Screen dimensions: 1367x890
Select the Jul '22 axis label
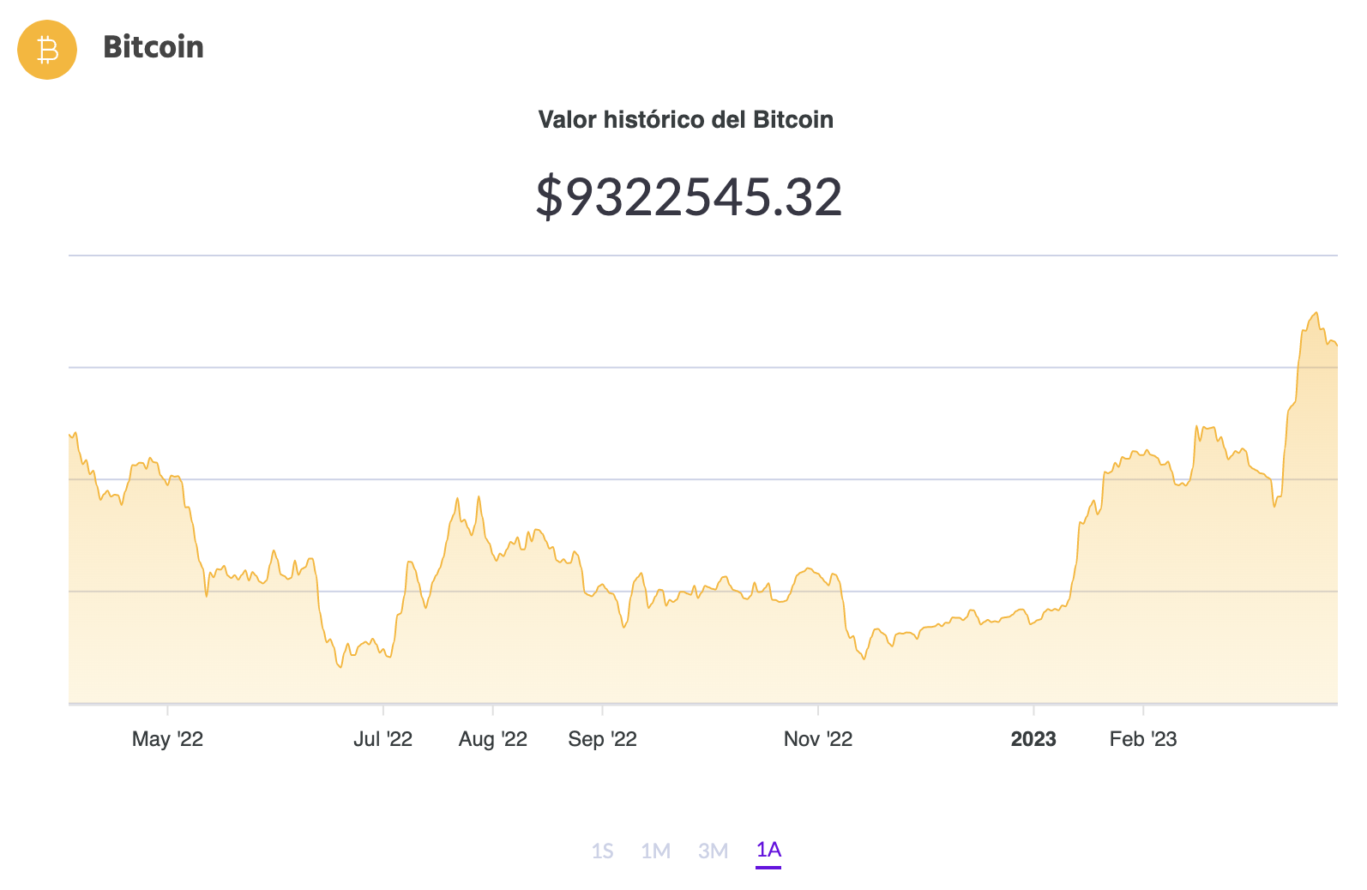click(382, 739)
